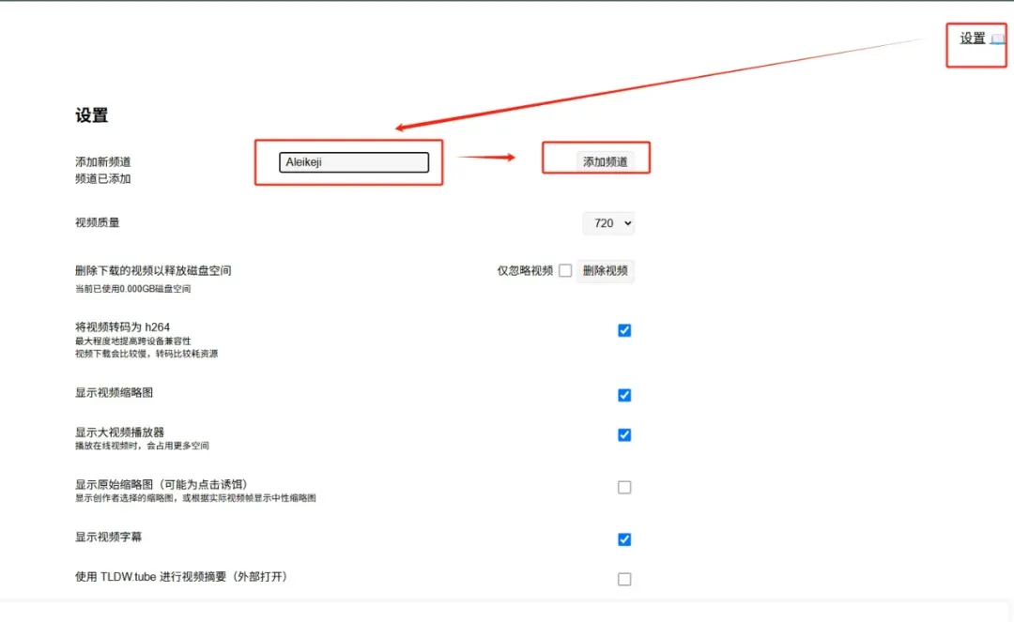Untick the 显示视频字幕 checkbox
The image size is (1014, 622).
(624, 539)
